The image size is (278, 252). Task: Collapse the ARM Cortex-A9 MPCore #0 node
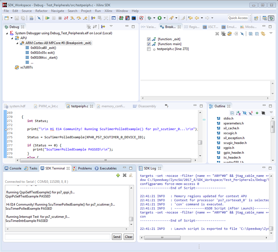pyautogui.click(x=17, y=43)
